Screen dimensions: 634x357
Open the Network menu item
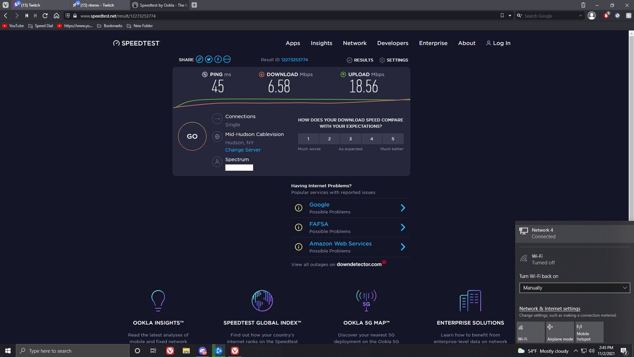[355, 43]
